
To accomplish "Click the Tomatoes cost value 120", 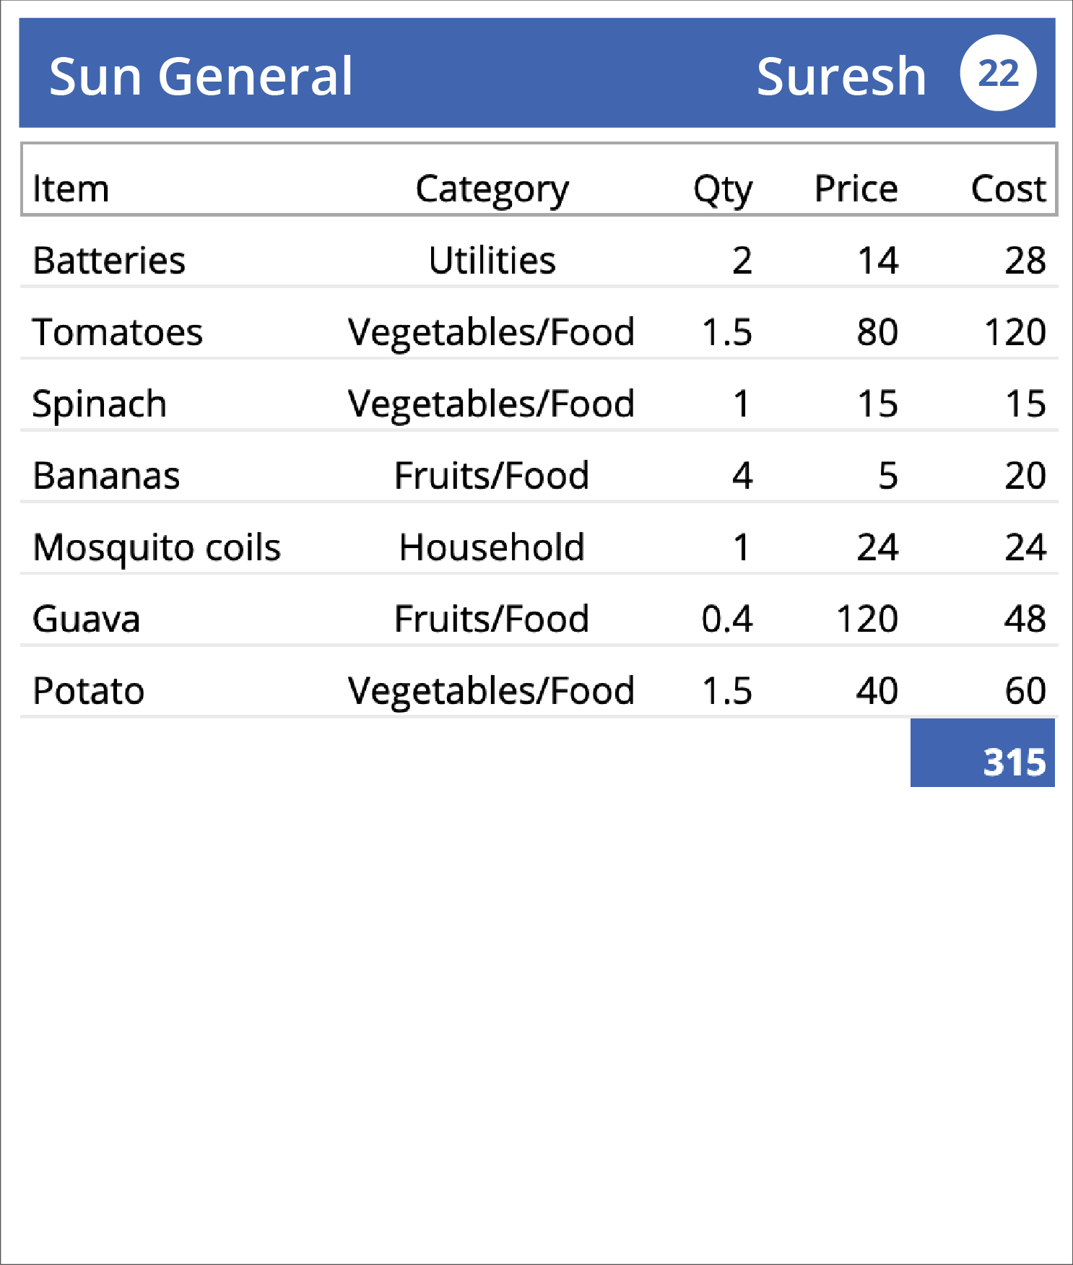I will click(x=1015, y=332).
